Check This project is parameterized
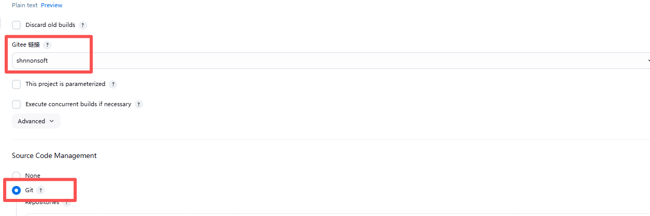This screenshot has height=216, width=650. point(17,84)
